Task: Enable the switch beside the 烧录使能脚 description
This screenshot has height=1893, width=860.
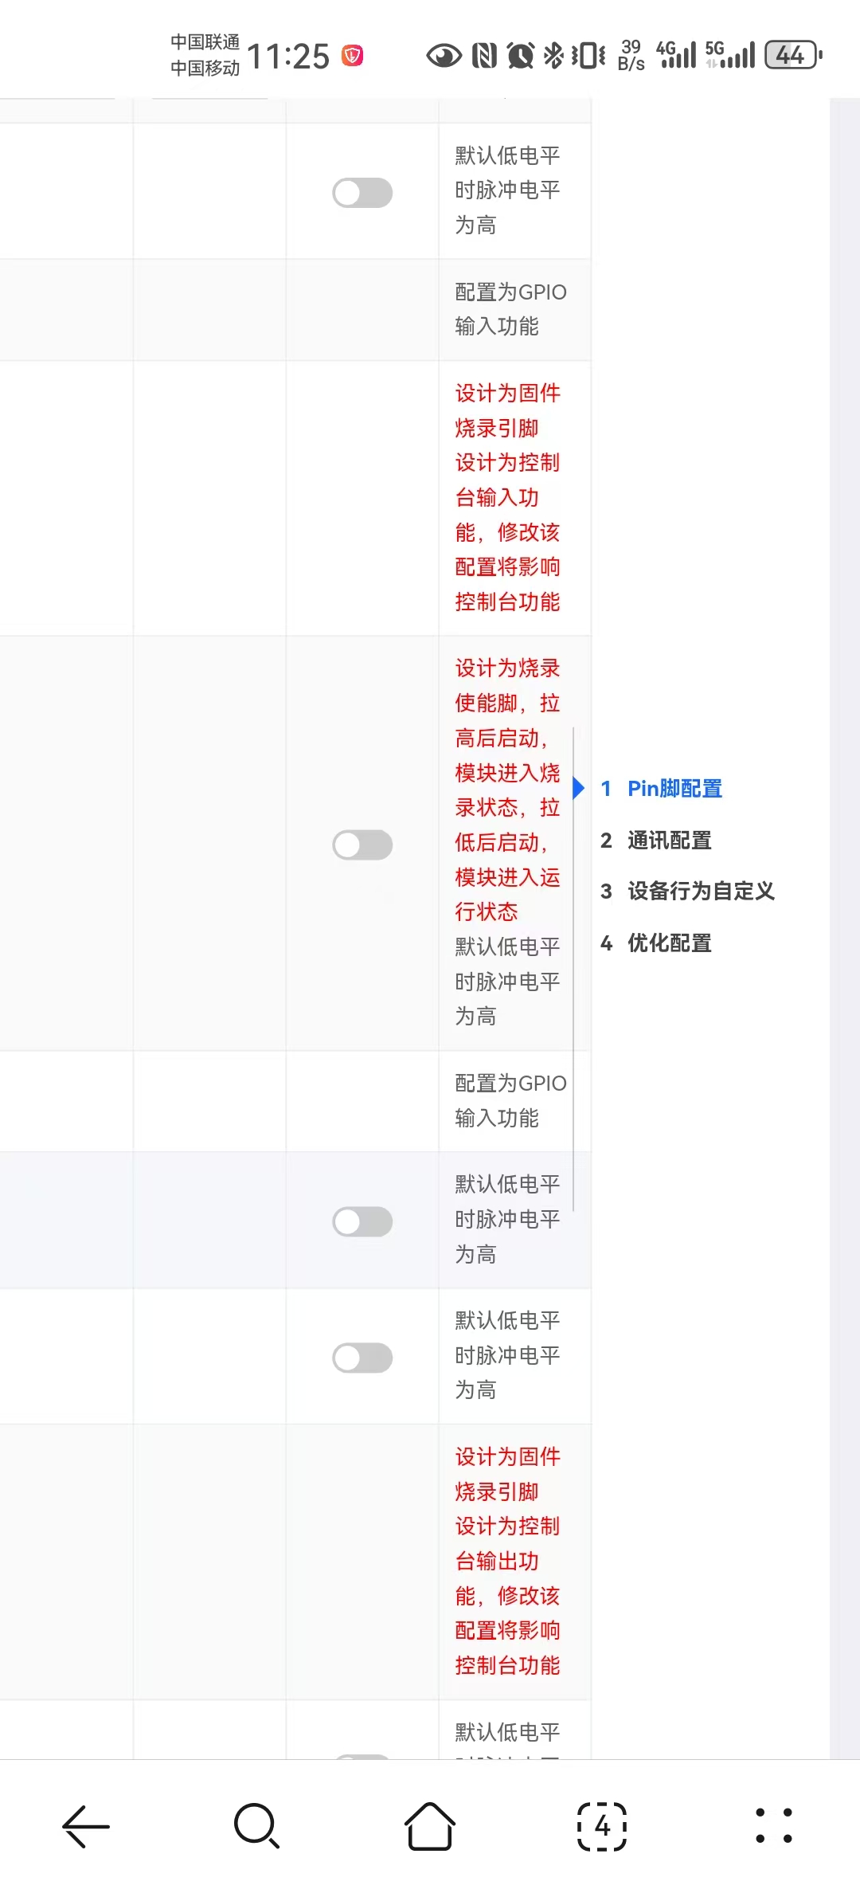Action: pos(362,846)
